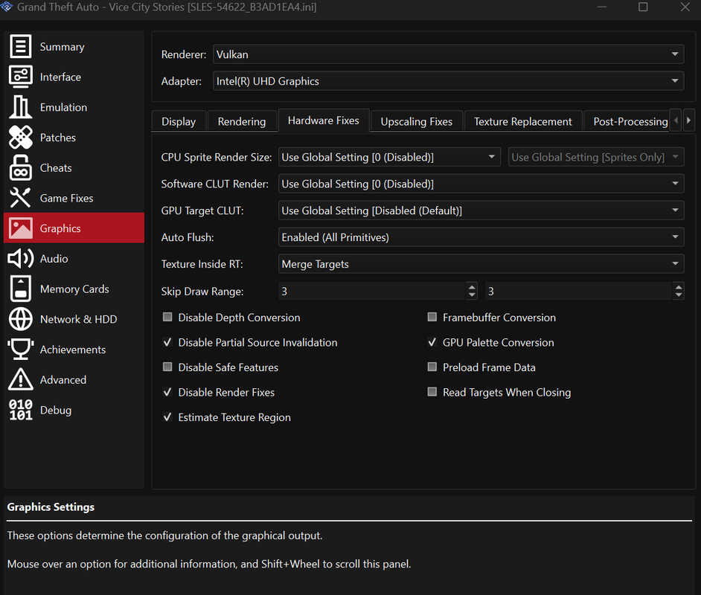Image resolution: width=701 pixels, height=595 pixels.
Task: Select the Debug binary icon
Action: [21, 410]
